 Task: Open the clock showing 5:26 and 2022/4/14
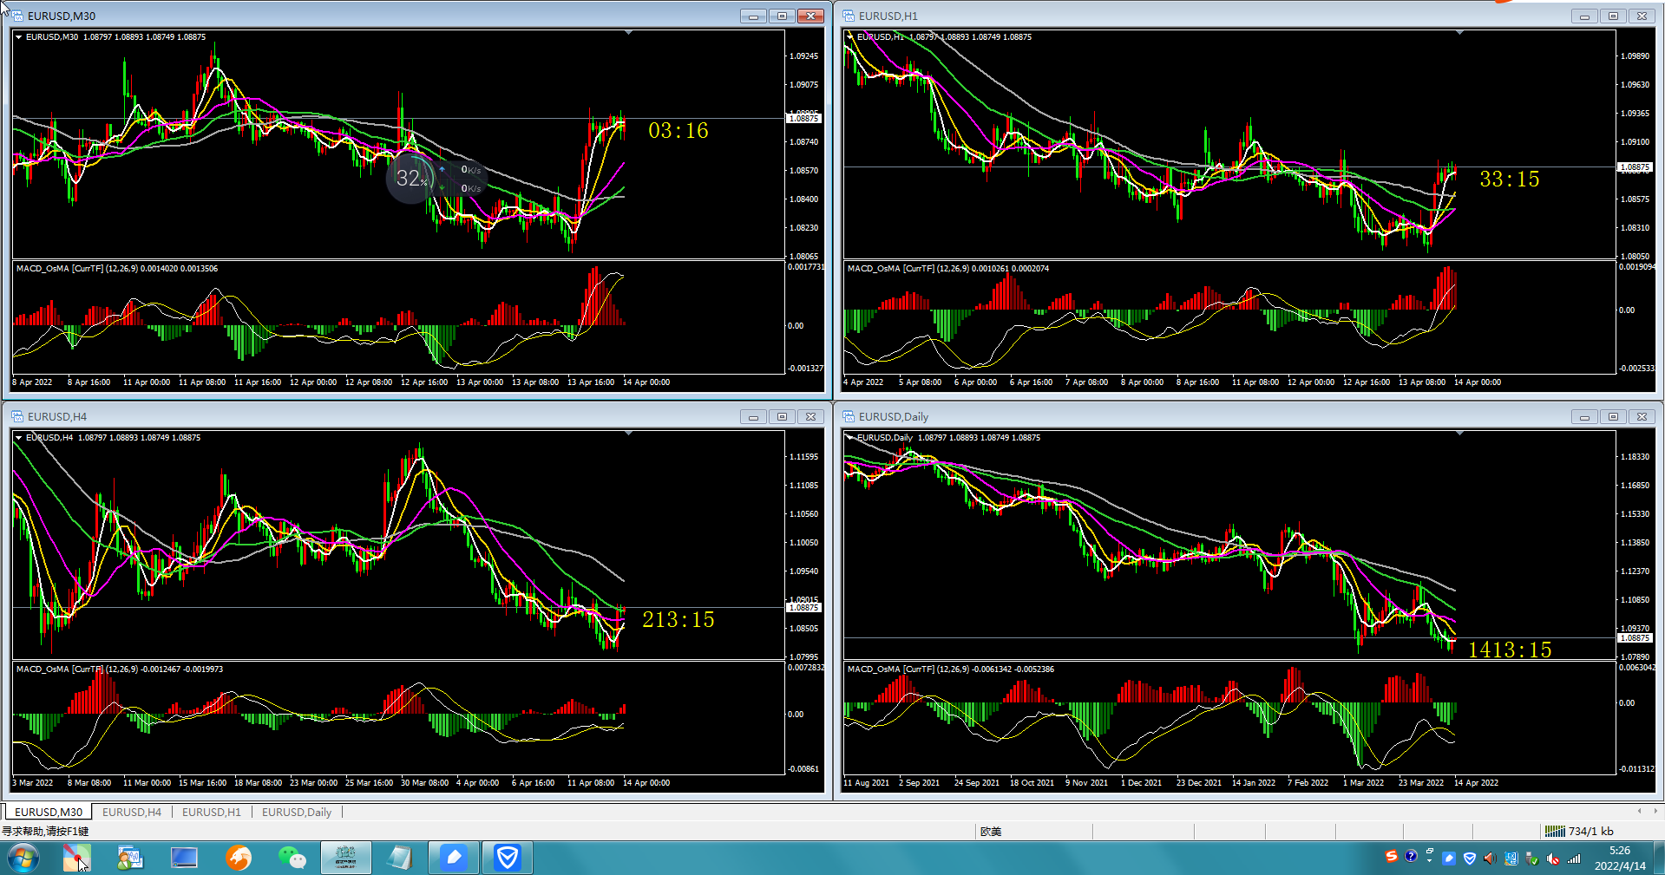pyautogui.click(x=1619, y=859)
